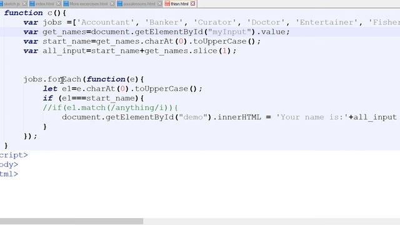The image size is (400, 225).
Task: Click start_name in its var declaration
Action: point(67,41)
